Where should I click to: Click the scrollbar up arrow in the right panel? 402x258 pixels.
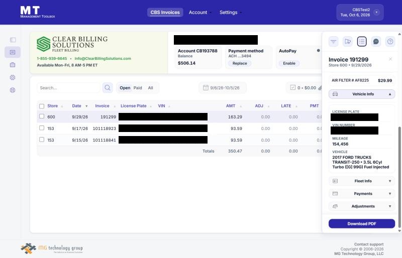coord(399,34)
